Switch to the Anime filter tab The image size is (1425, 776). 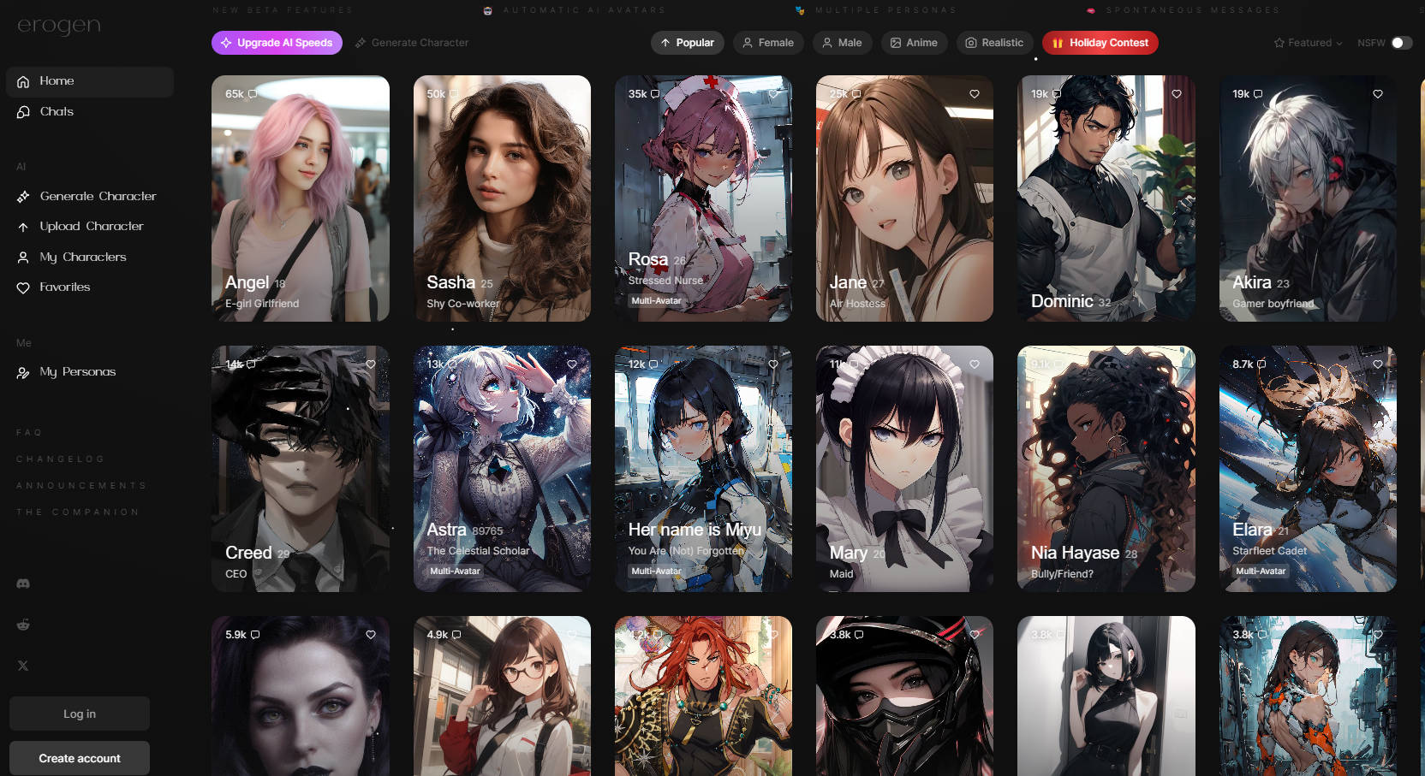coord(914,42)
